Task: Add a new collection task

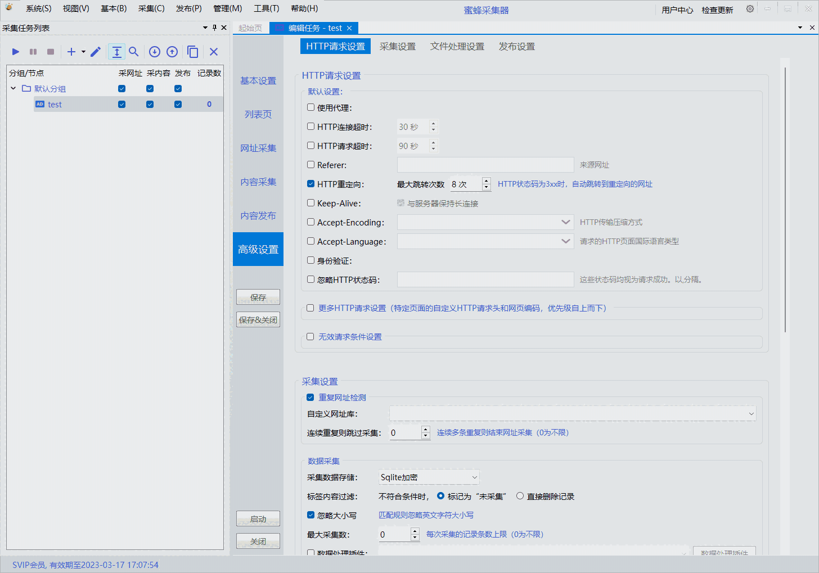Action: [71, 52]
